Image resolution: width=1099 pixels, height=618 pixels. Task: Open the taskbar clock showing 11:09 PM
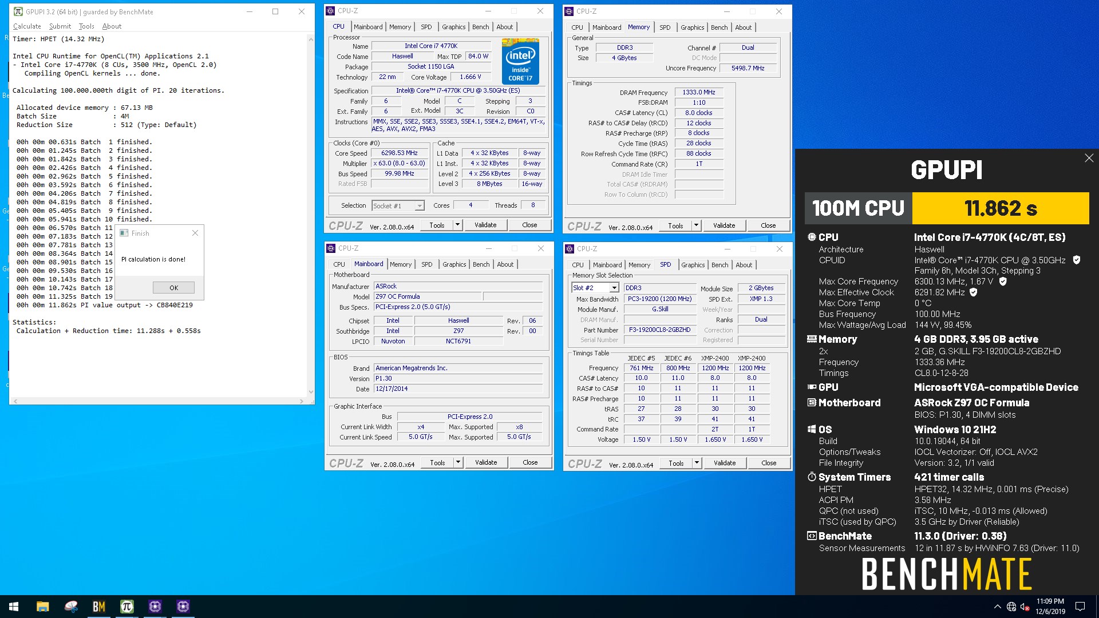tap(1050, 607)
